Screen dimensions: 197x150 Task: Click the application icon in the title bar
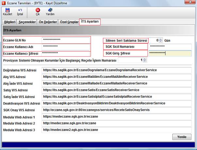(4, 3)
